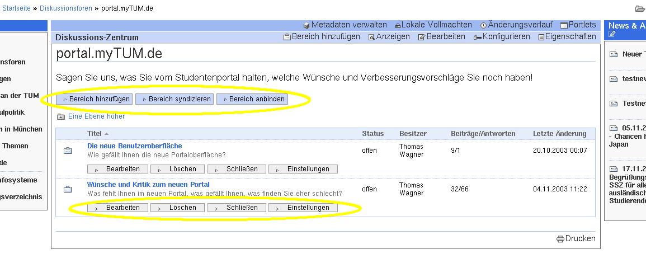The width and height of the screenshot is (646, 258).
Task: Click Schließen under Die neue Benutzeroberfläche
Action: pos(237,169)
